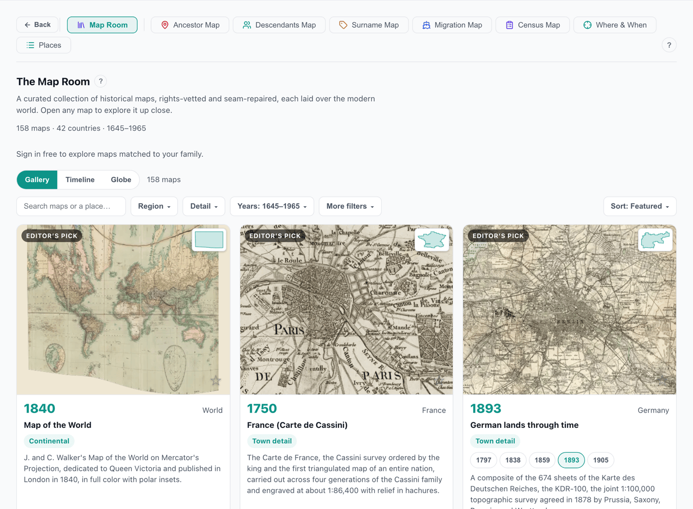
Task: Click the Germany region label
Action: click(653, 410)
